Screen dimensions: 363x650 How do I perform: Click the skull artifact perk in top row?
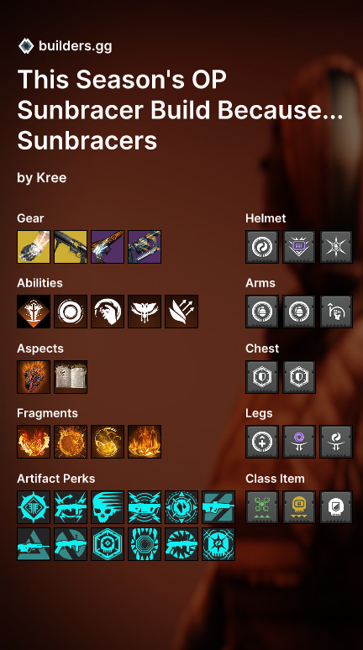[x=108, y=507]
